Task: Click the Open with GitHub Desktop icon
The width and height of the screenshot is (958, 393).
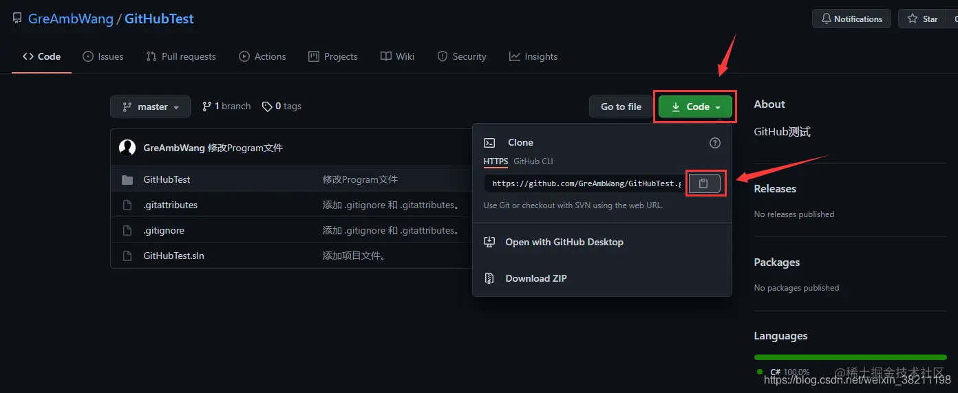Action: tap(489, 242)
